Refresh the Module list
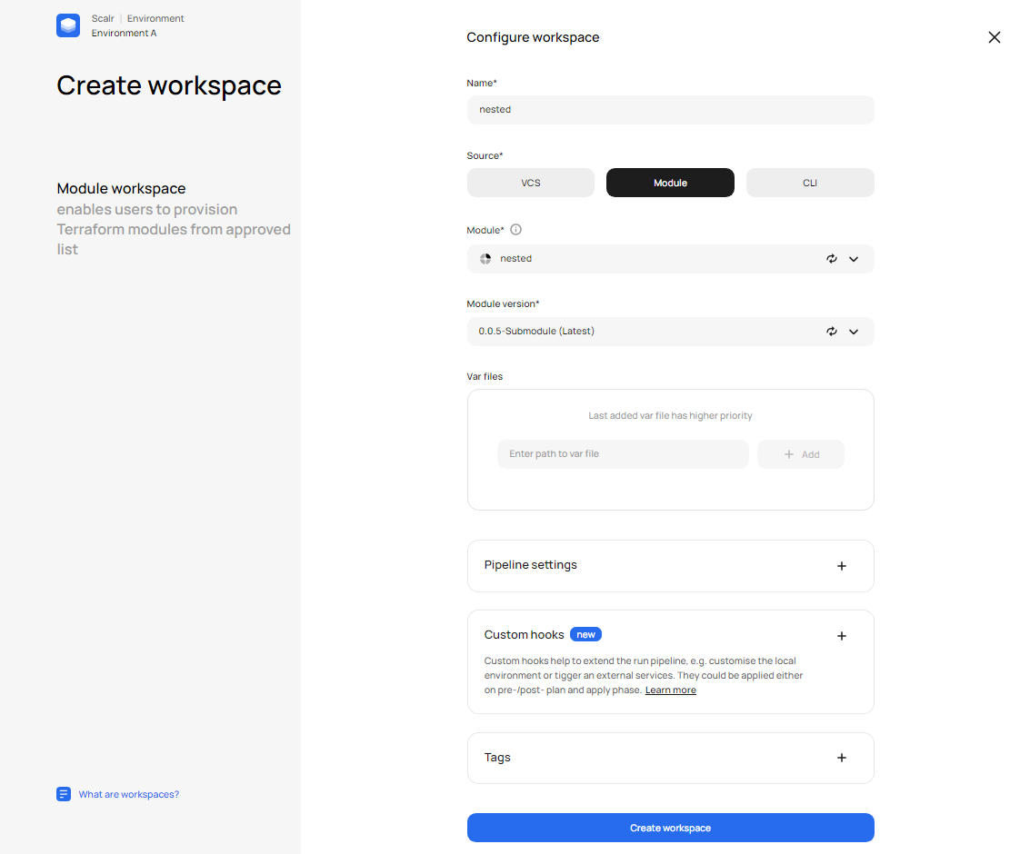The width and height of the screenshot is (1020, 854). click(831, 259)
